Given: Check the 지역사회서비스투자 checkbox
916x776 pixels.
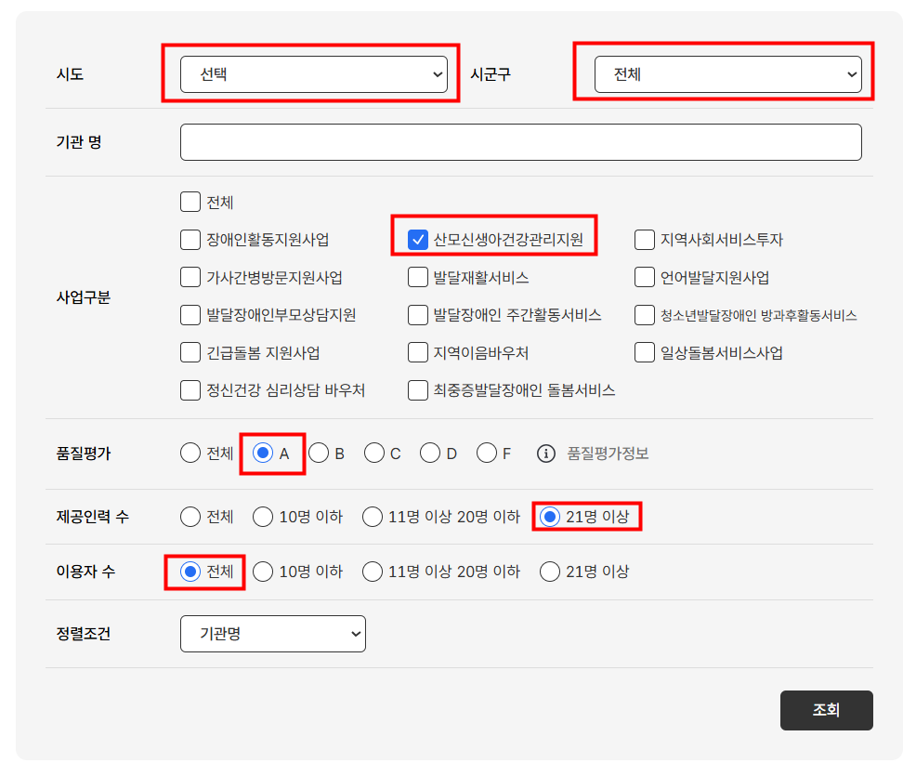Looking at the screenshot, I should [x=644, y=239].
